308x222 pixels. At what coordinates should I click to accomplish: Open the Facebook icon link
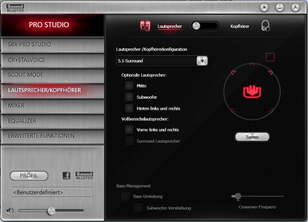point(66,175)
